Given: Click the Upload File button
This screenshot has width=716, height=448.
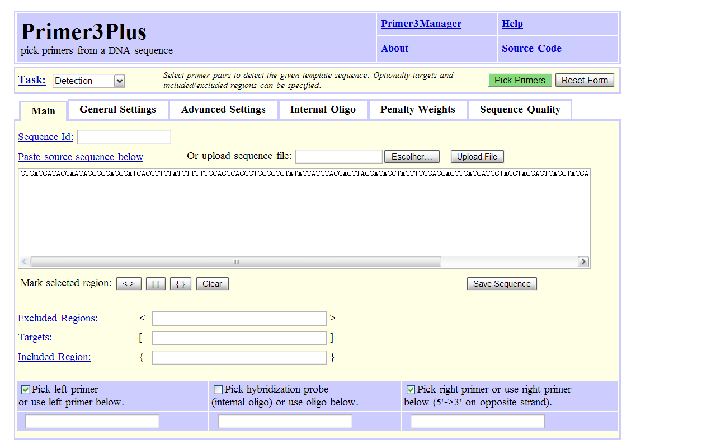Looking at the screenshot, I should click(477, 157).
